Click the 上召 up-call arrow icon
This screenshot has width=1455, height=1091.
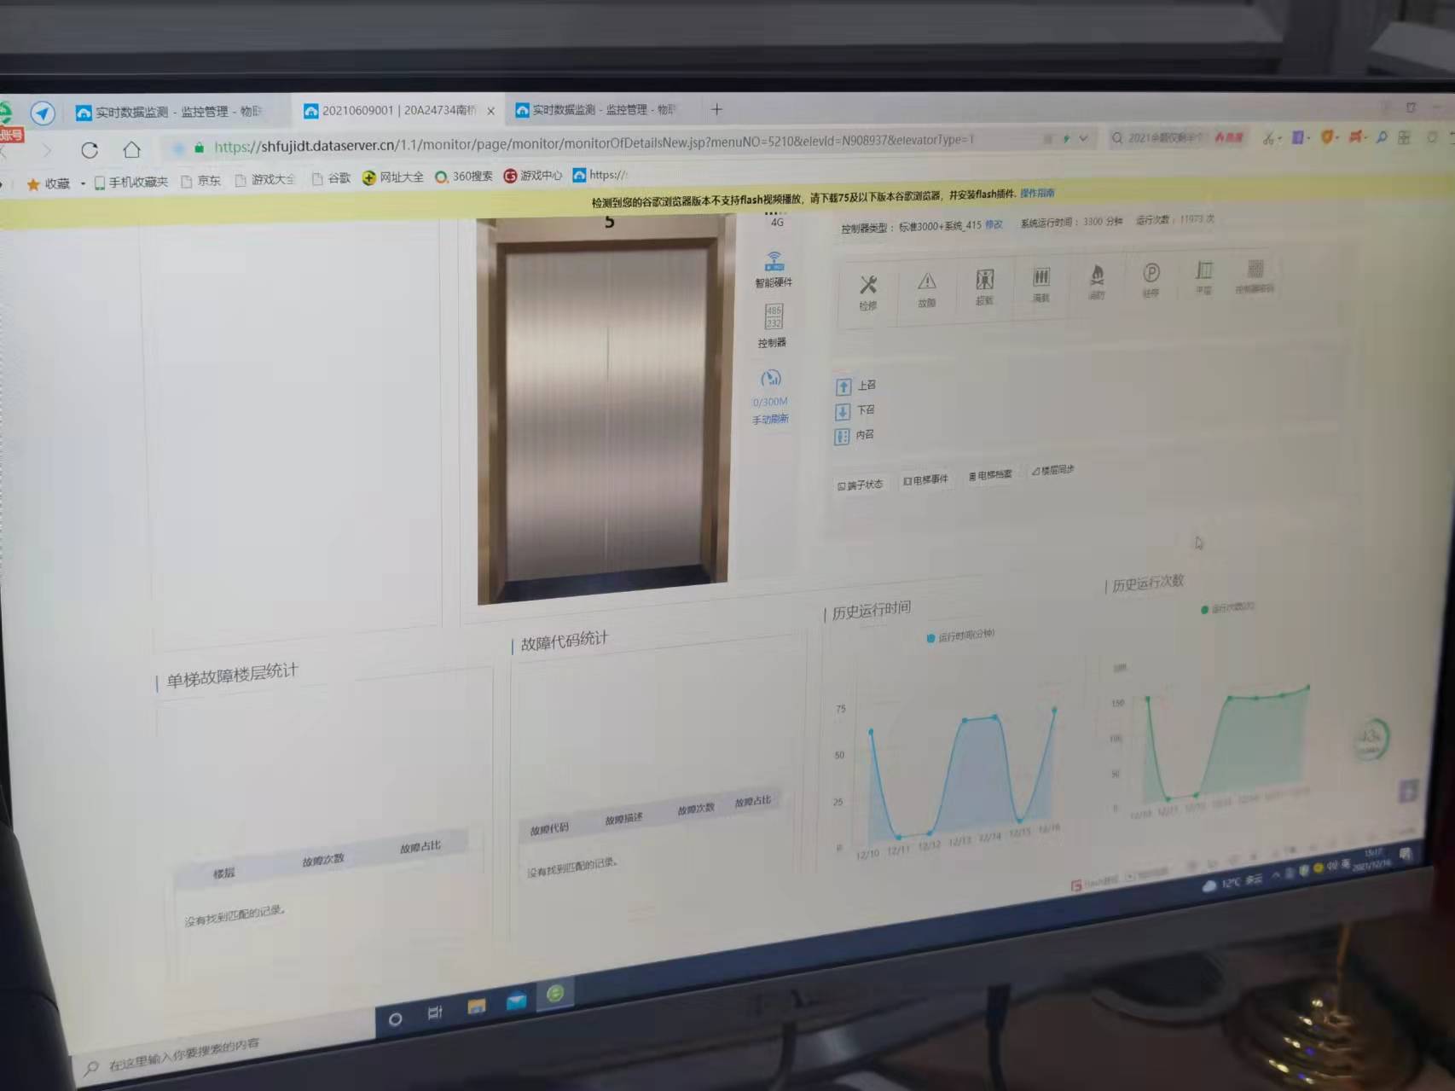843,387
